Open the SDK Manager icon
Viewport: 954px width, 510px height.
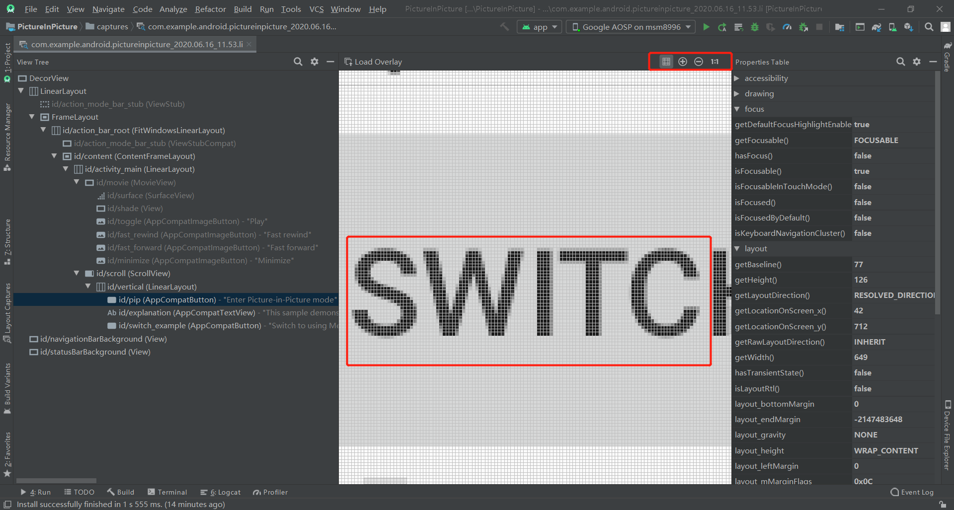(909, 27)
